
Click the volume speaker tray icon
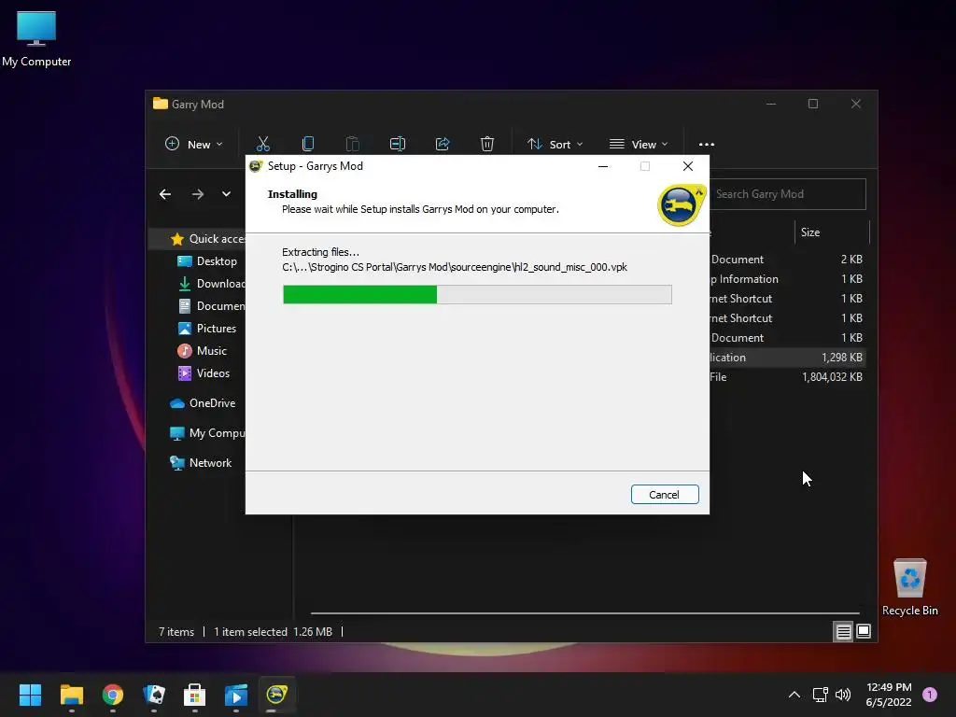843,695
